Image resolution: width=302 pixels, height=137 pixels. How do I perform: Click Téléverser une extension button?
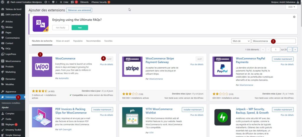(79, 10)
